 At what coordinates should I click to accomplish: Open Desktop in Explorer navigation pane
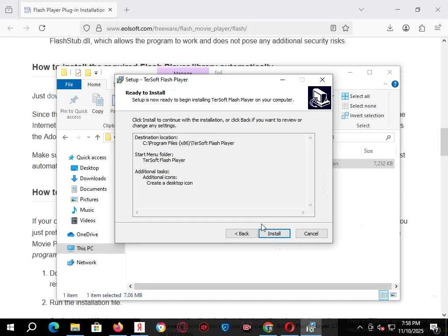click(x=85, y=168)
